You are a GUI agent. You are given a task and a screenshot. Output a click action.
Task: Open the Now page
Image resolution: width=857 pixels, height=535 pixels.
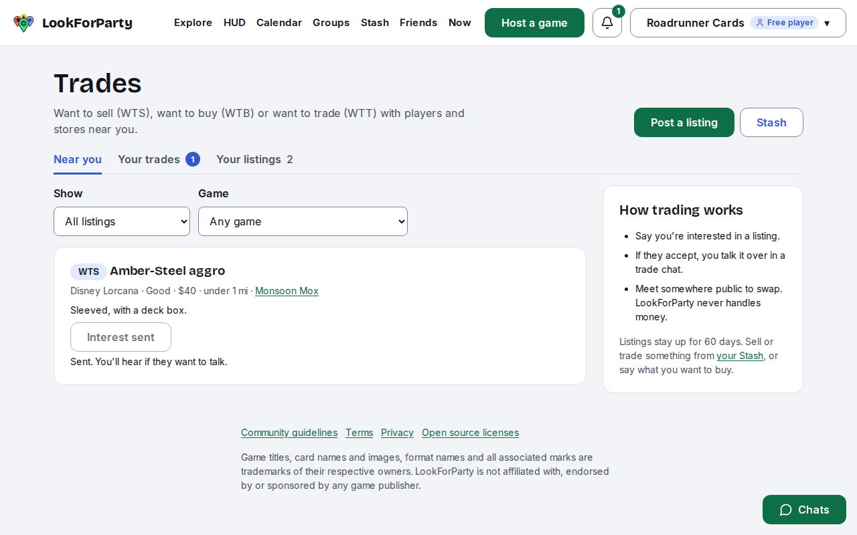460,23
